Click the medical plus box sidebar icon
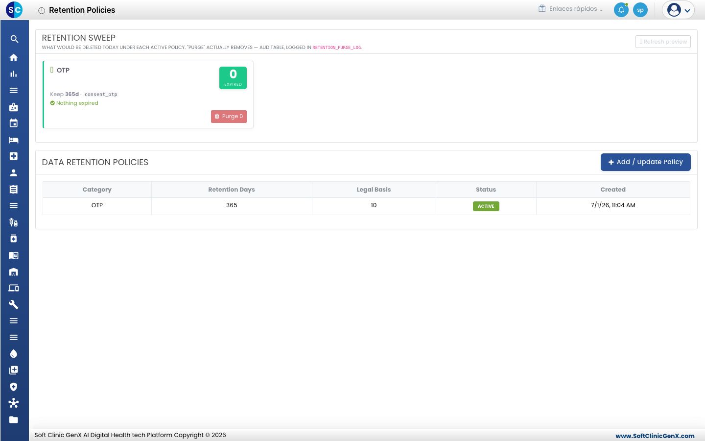 tap(14, 156)
